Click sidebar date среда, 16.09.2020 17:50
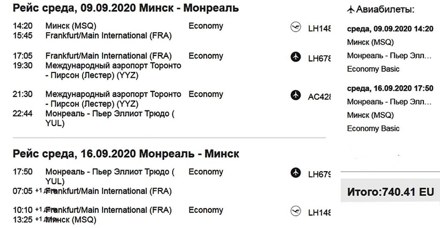440x228 pixels. coord(390,89)
